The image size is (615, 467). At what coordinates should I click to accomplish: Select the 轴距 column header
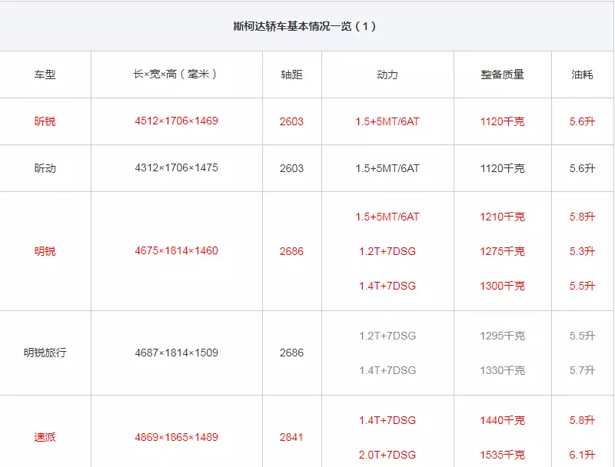(291, 75)
